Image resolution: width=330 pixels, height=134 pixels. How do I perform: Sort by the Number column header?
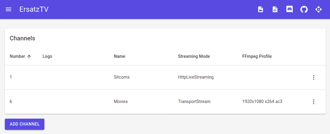click(17, 56)
